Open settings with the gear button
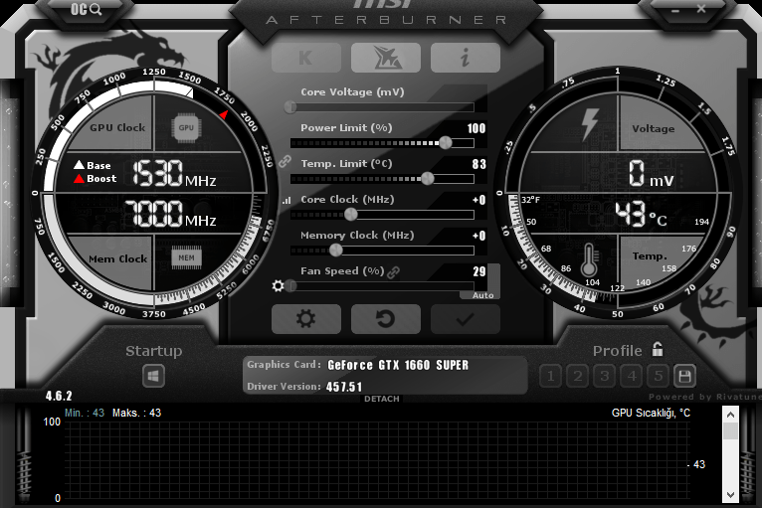 click(306, 319)
